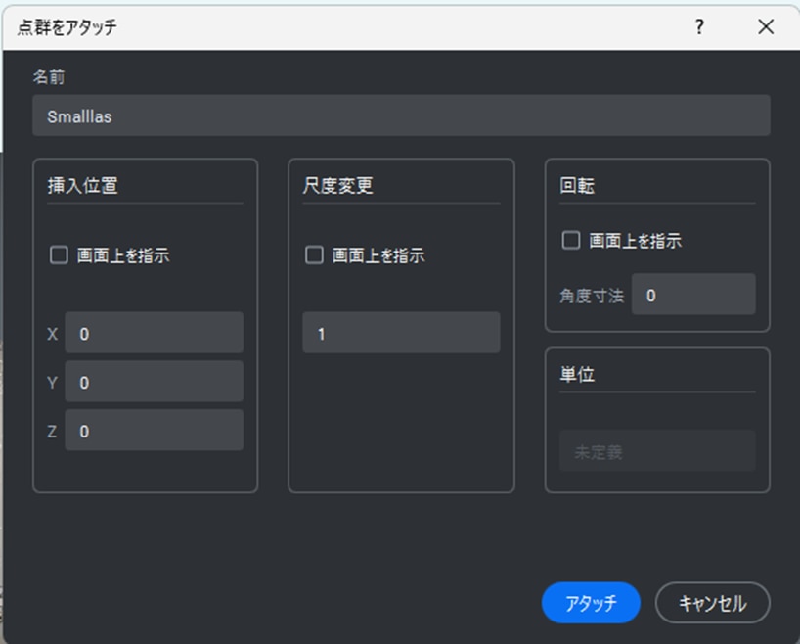Click the 単位 group heading
The image size is (800, 644).
point(577,375)
